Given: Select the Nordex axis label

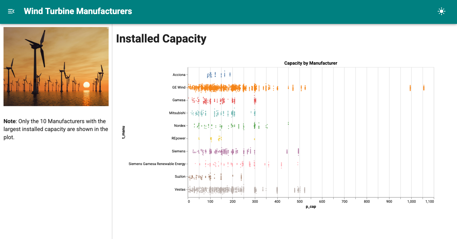Looking at the screenshot, I should pos(180,126).
